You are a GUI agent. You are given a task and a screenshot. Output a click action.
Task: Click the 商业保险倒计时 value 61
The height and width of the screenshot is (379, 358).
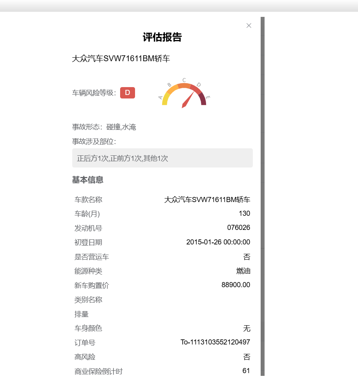pyautogui.click(x=246, y=371)
